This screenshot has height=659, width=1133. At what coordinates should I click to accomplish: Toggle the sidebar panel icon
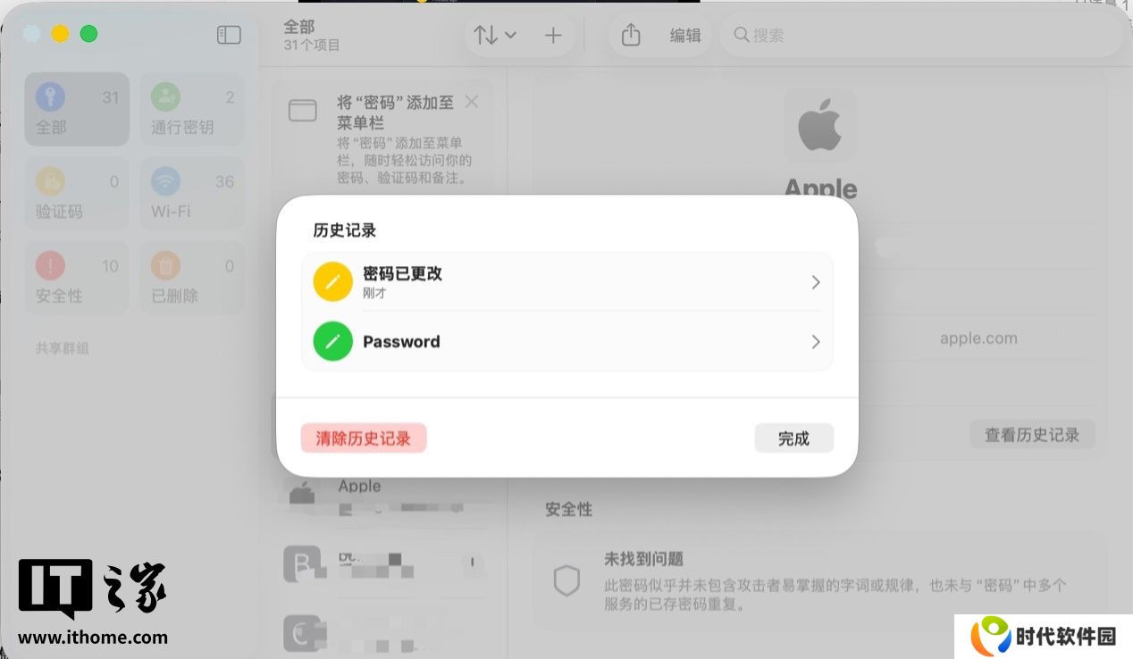[229, 35]
